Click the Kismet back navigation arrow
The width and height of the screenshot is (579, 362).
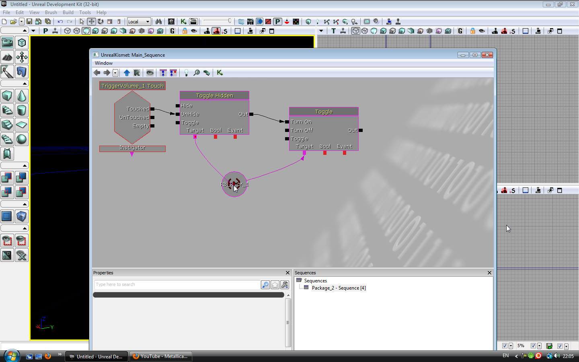coord(97,73)
